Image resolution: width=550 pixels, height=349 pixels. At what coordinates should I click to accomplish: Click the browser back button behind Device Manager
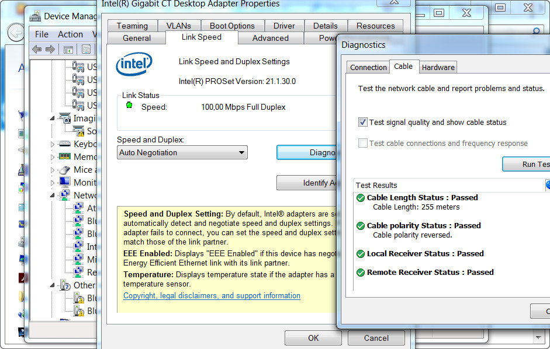16,33
